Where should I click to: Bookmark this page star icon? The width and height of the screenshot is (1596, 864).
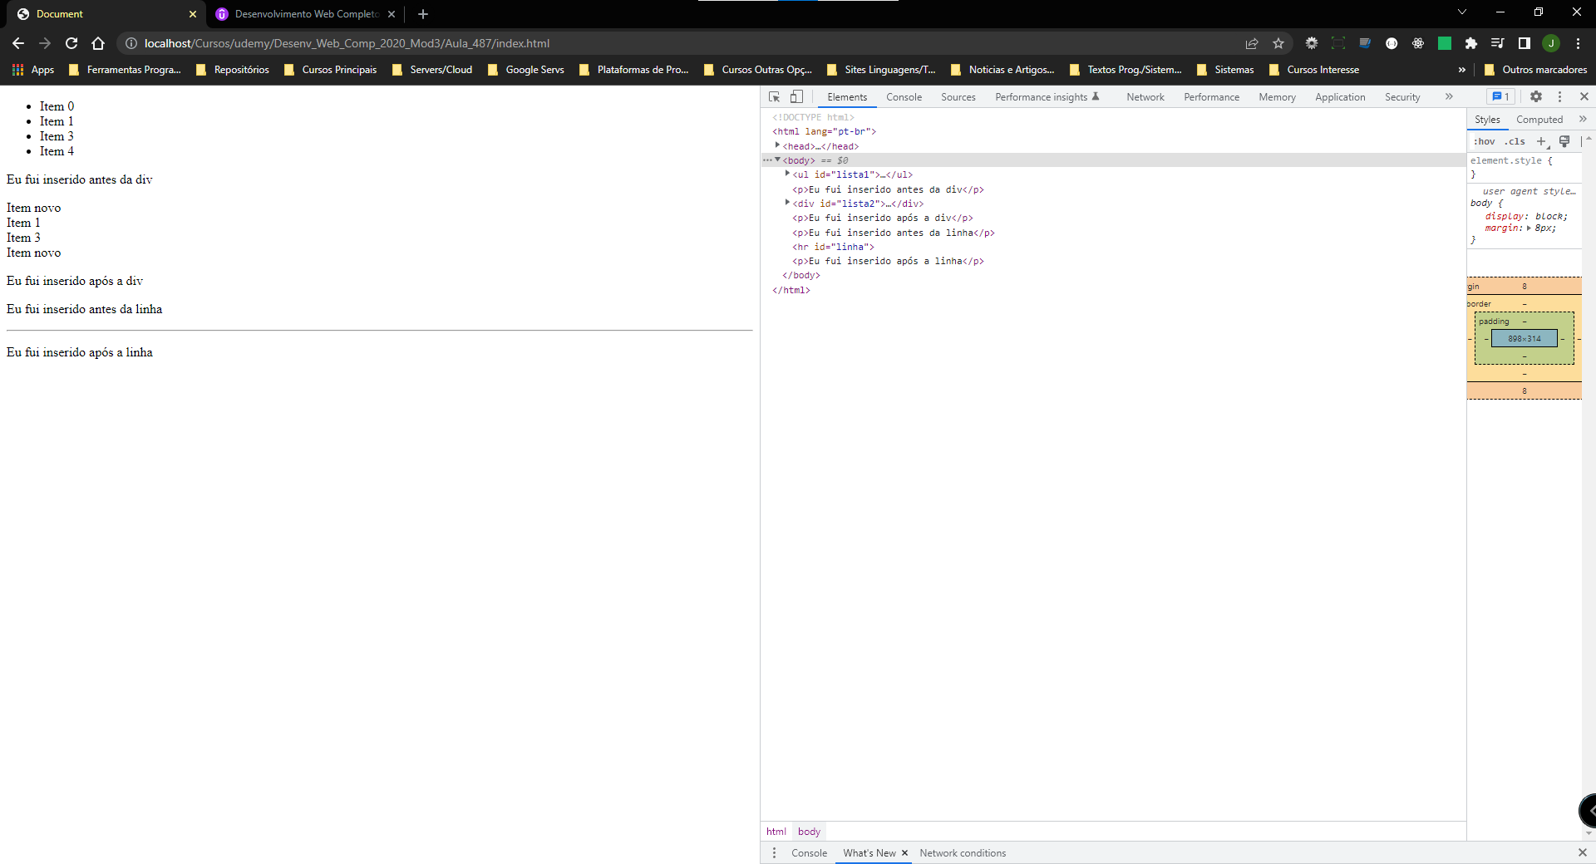[x=1278, y=43]
